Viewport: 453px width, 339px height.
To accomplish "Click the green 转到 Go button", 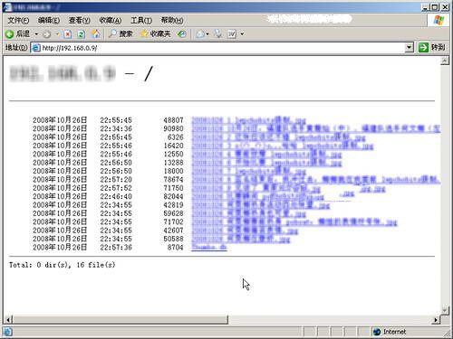I will pyautogui.click(x=432, y=47).
